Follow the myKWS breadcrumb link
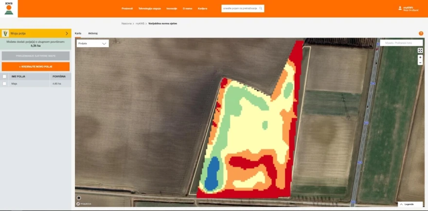 pyautogui.click(x=140, y=23)
